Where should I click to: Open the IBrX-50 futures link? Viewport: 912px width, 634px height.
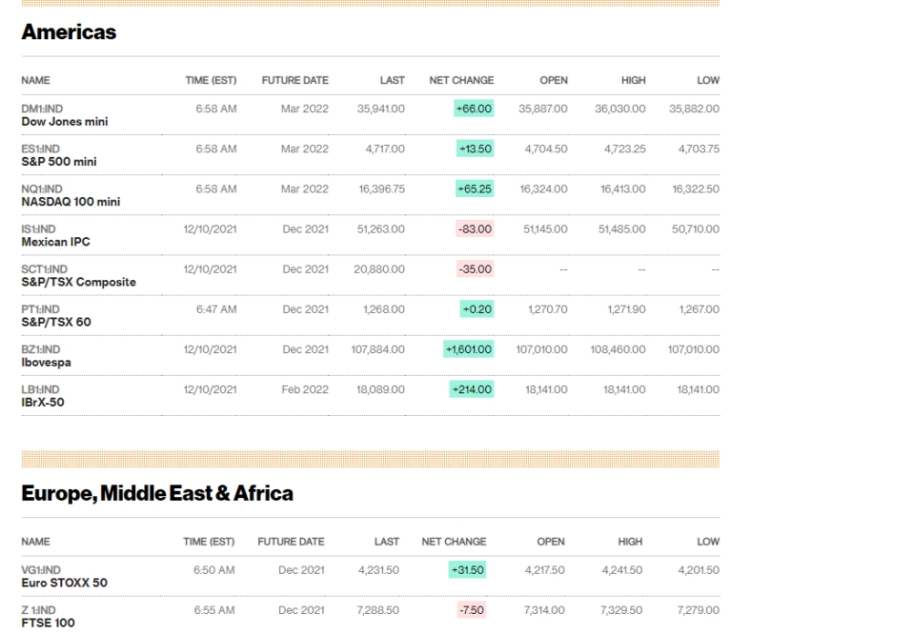(43, 402)
